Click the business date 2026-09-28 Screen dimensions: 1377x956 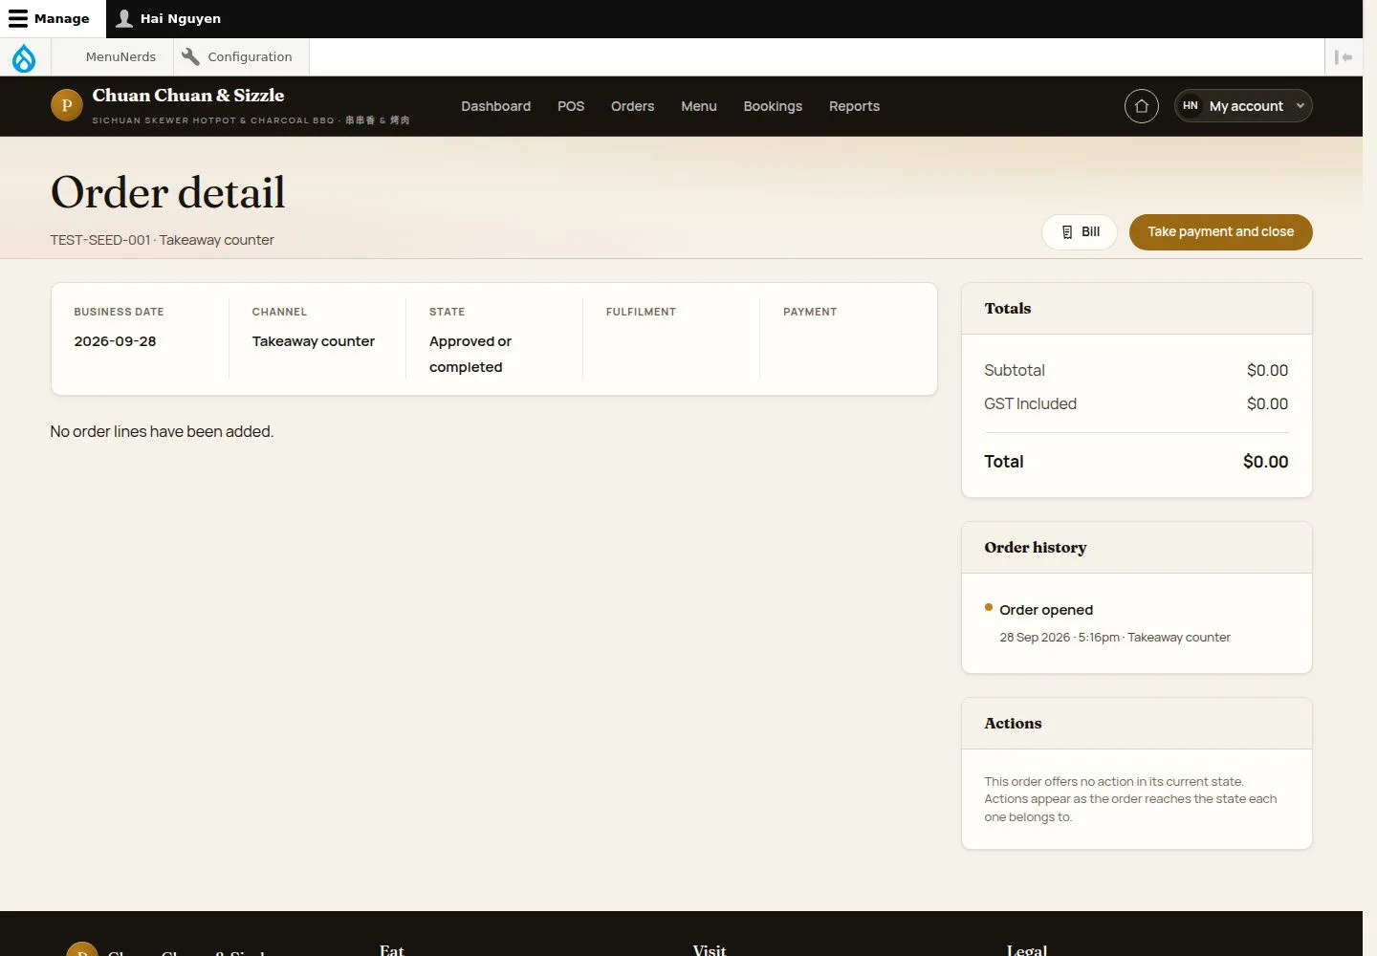point(115,341)
